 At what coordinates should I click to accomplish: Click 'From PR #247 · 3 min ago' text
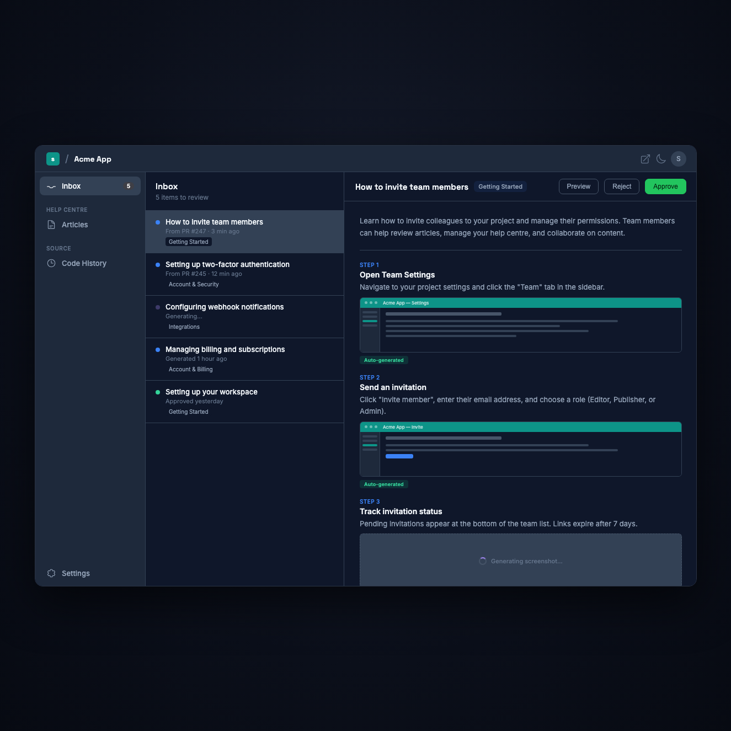coord(202,231)
